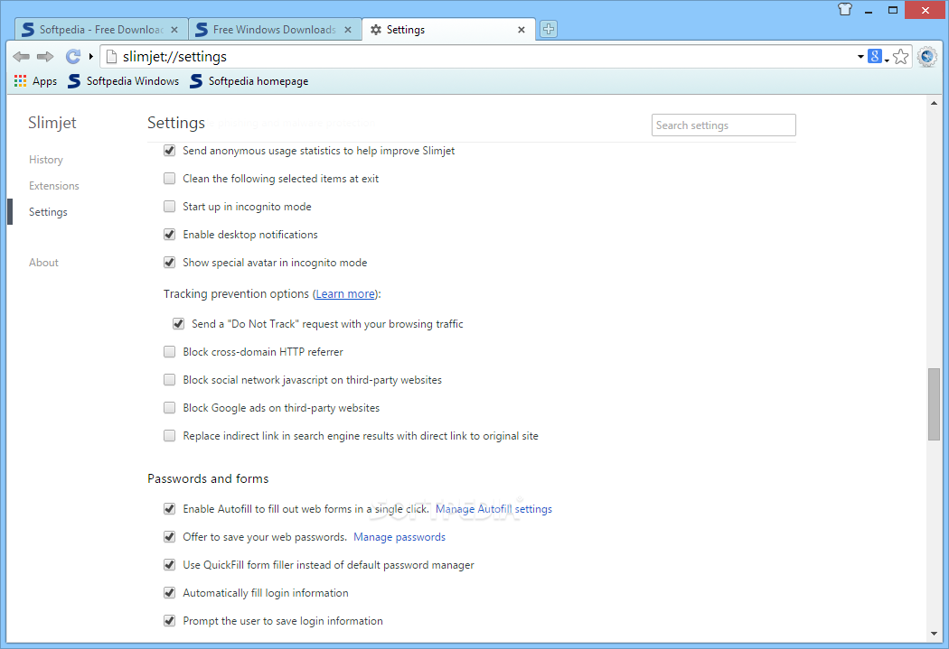
Task: Toggle Use QuickFill form filler checkbox
Action: 170,565
